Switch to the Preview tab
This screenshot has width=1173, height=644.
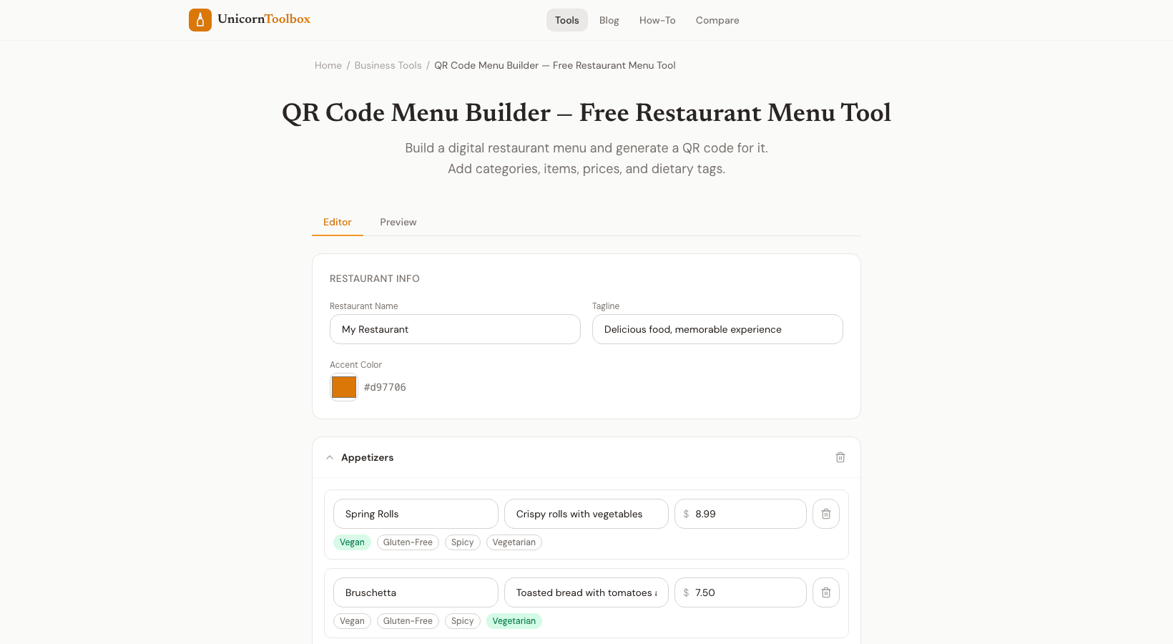coord(398,222)
